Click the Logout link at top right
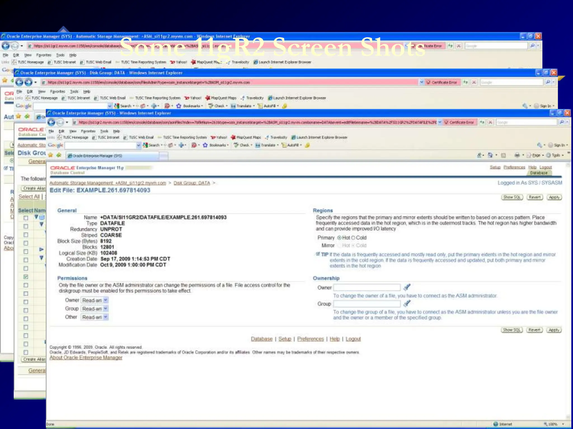This screenshot has width=573, height=429. (x=546, y=167)
